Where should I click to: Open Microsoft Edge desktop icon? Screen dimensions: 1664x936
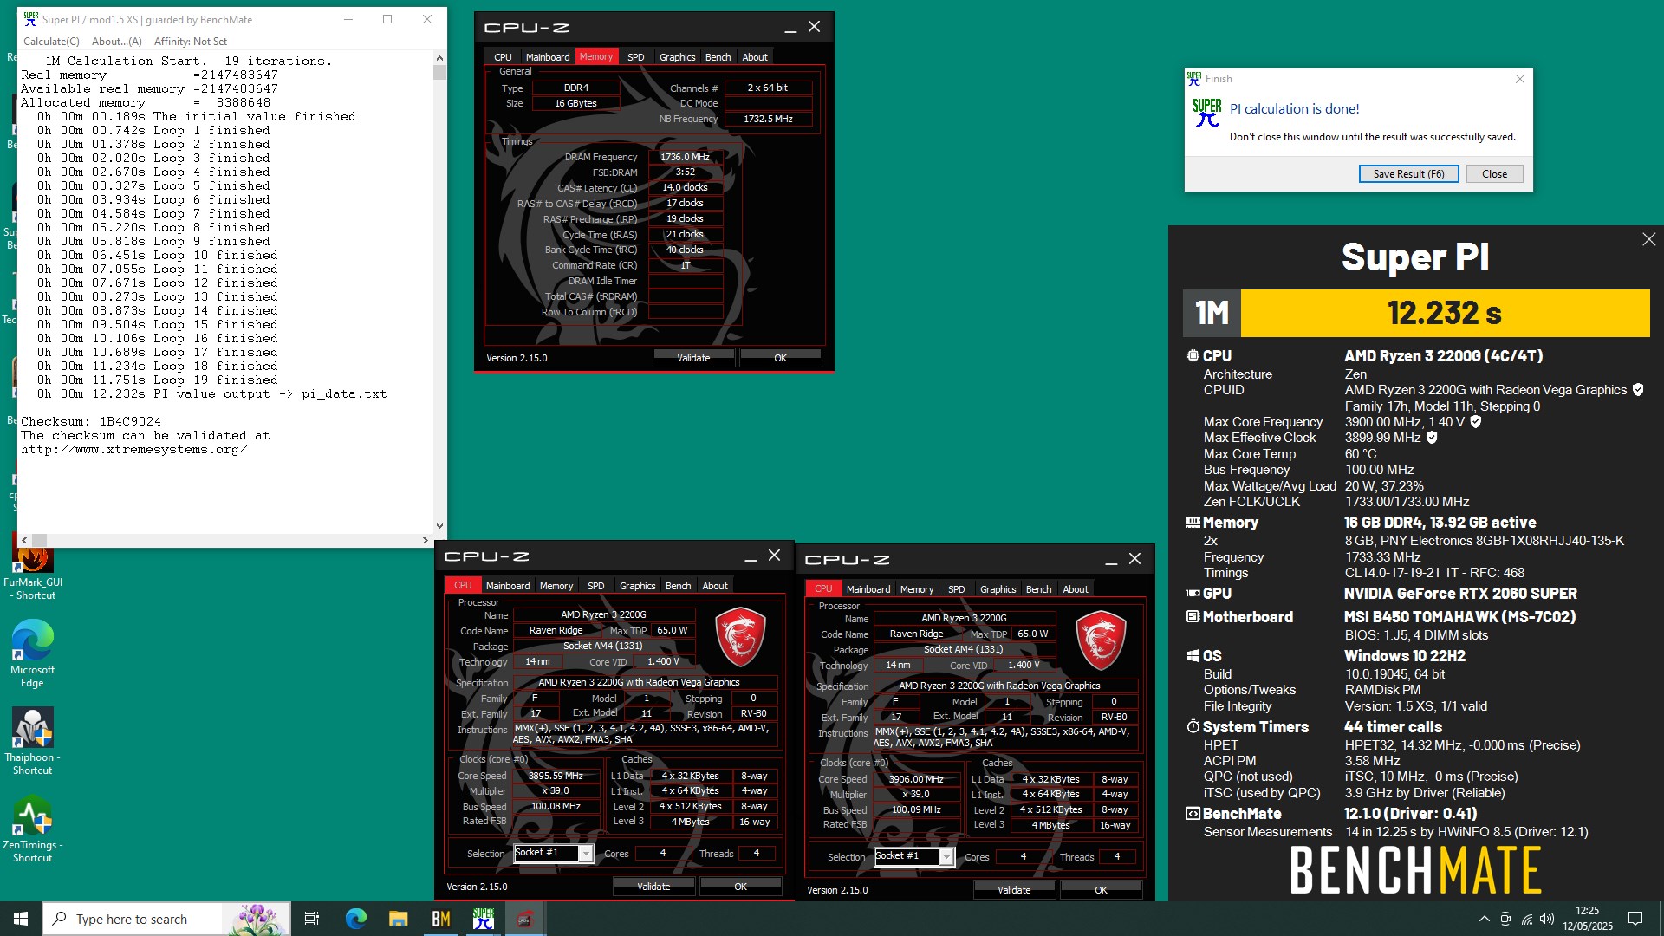33,653
